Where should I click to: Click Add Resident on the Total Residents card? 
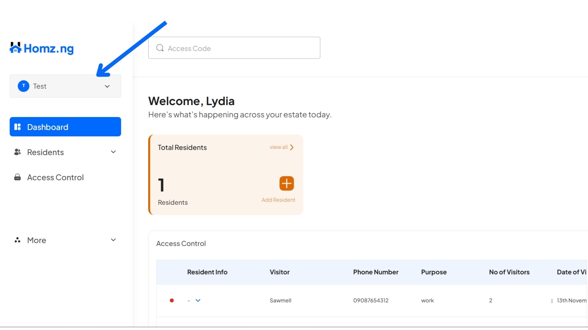click(x=278, y=200)
